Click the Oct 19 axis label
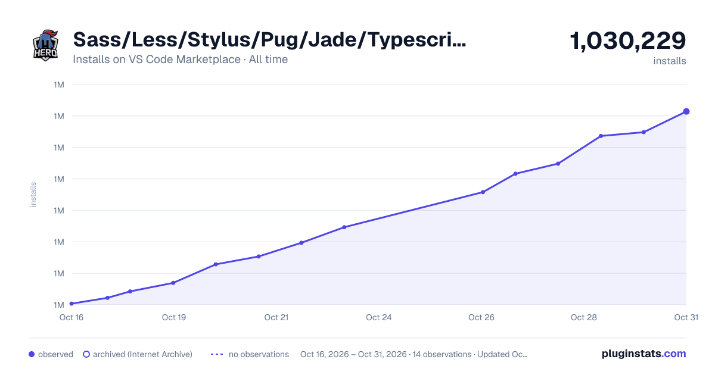Viewport: 715px width, 375px height. (x=174, y=317)
